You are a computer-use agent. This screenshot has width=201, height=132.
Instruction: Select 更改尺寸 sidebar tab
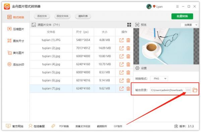click(x=16, y=41)
